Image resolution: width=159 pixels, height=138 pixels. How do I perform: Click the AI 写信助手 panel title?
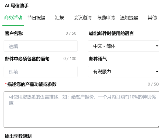point(17,6)
